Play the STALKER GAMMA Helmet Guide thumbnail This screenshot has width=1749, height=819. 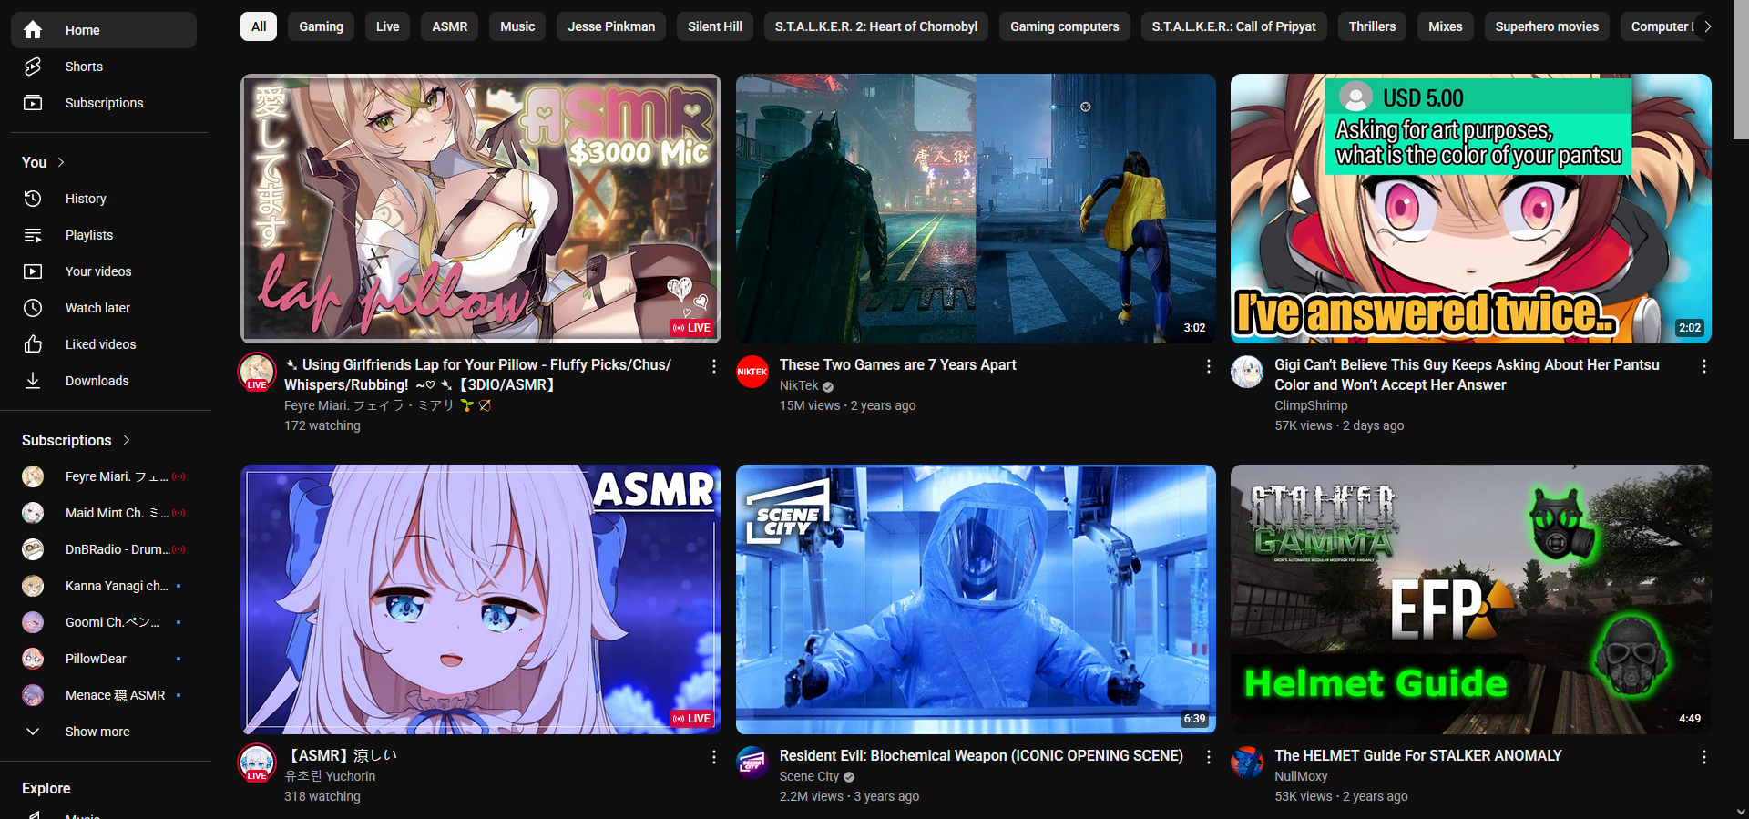[1471, 599]
